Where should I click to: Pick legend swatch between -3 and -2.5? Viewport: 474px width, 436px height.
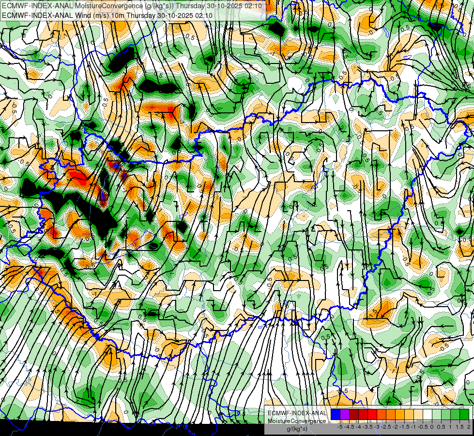382,414
